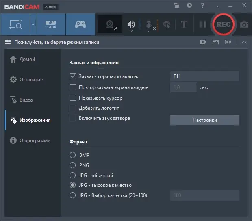Open the output folder icon

(176, 6)
